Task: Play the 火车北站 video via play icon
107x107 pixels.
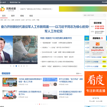Action: pos(55,97)
